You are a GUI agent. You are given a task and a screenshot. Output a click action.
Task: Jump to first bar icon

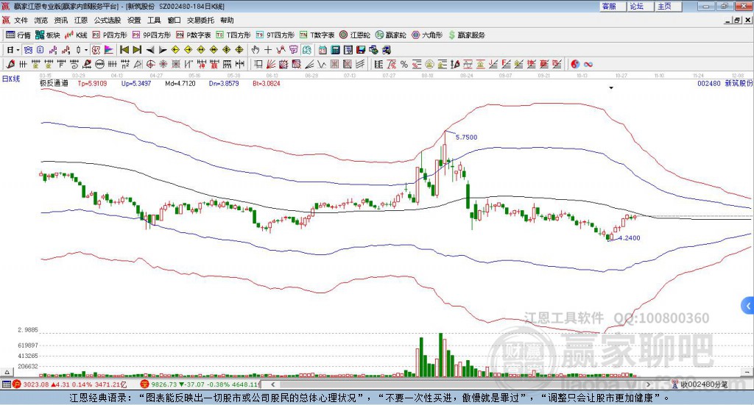tap(124, 50)
